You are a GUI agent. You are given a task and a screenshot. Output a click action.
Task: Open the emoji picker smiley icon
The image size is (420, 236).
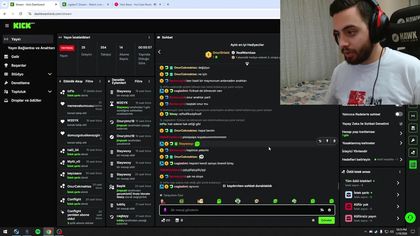[329, 210]
